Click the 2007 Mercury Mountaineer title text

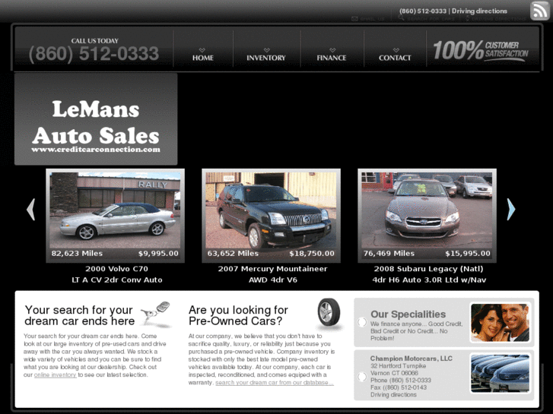pos(272,269)
